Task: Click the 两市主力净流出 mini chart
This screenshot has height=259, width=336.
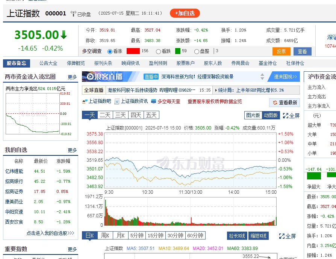Action: tap(33, 114)
